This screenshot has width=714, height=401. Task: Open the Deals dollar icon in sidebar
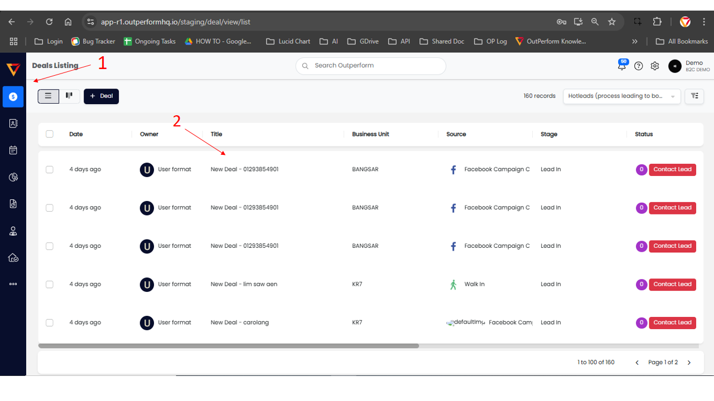[x=13, y=96]
